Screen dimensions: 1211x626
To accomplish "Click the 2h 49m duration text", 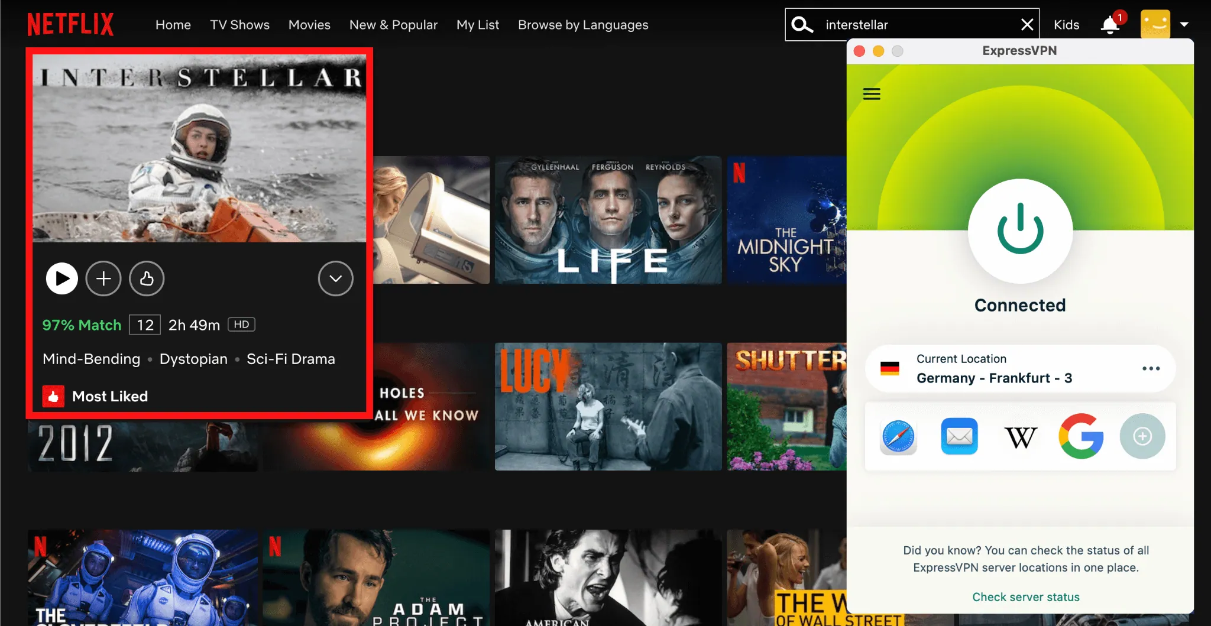I will pyautogui.click(x=194, y=325).
